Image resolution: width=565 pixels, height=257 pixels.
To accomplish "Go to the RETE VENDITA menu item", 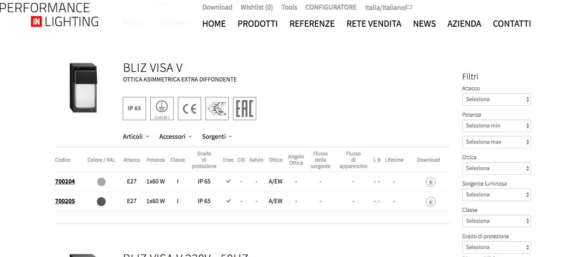I will 374,24.
